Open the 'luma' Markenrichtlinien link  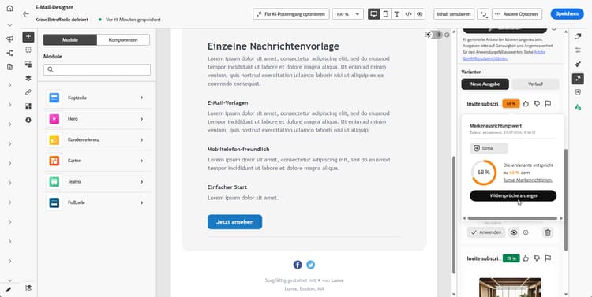coord(528,180)
